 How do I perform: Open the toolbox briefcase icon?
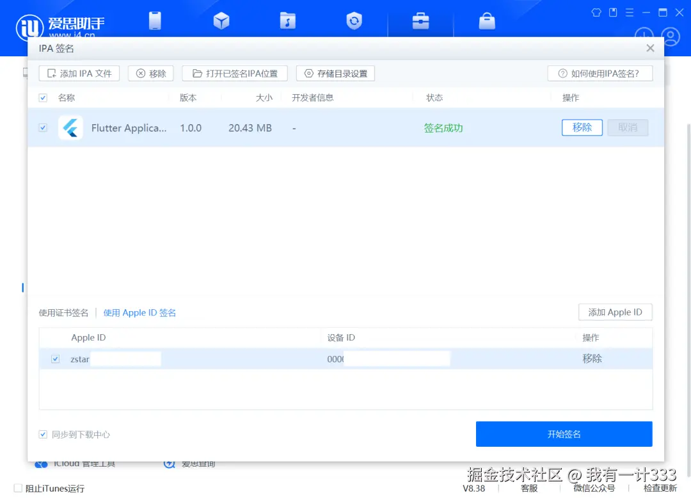(x=420, y=20)
